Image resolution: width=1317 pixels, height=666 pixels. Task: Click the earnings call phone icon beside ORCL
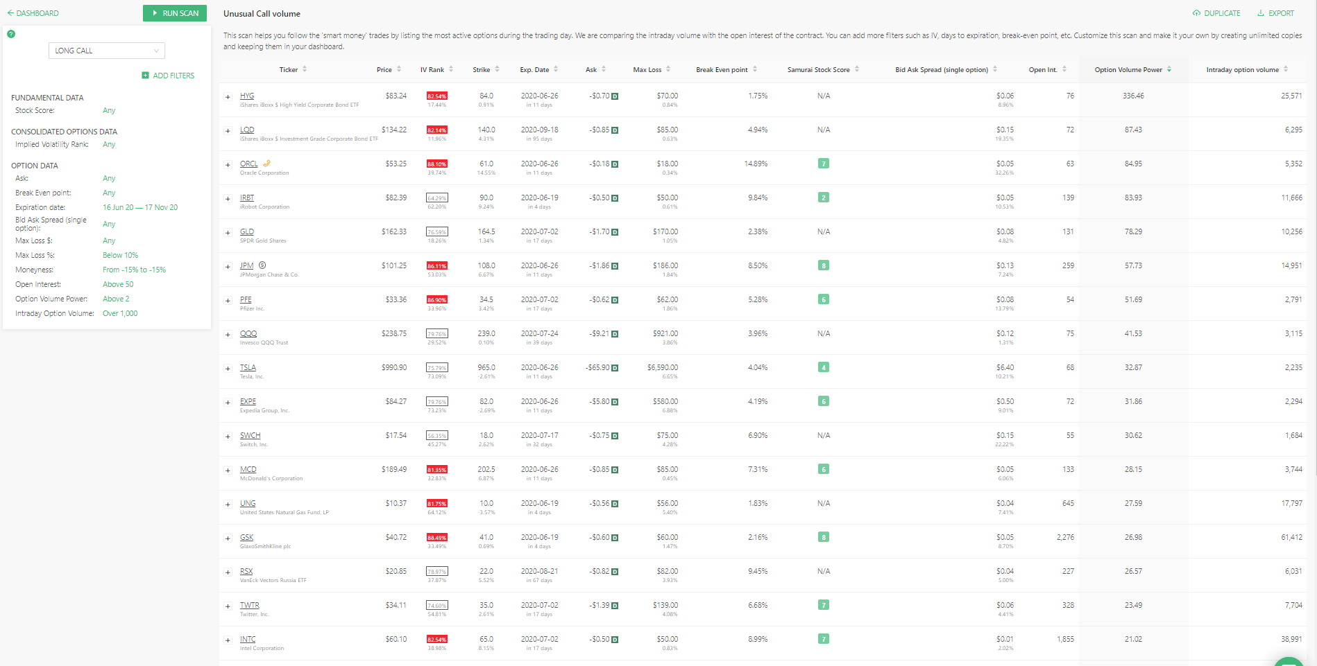coord(267,163)
